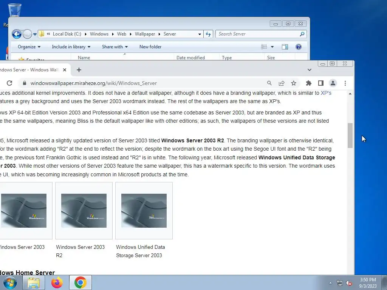Click the scroll up arrow in Chrome
387x290 pixels.
coord(350,94)
